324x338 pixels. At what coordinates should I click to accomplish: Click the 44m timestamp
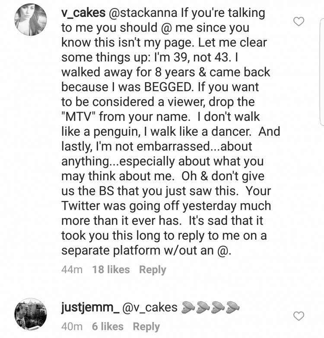pyautogui.click(x=72, y=270)
